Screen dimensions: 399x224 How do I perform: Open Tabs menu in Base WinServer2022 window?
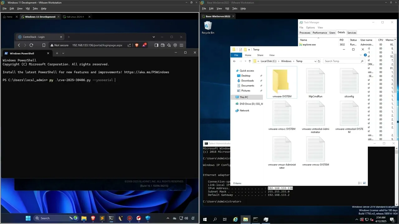point(235,8)
